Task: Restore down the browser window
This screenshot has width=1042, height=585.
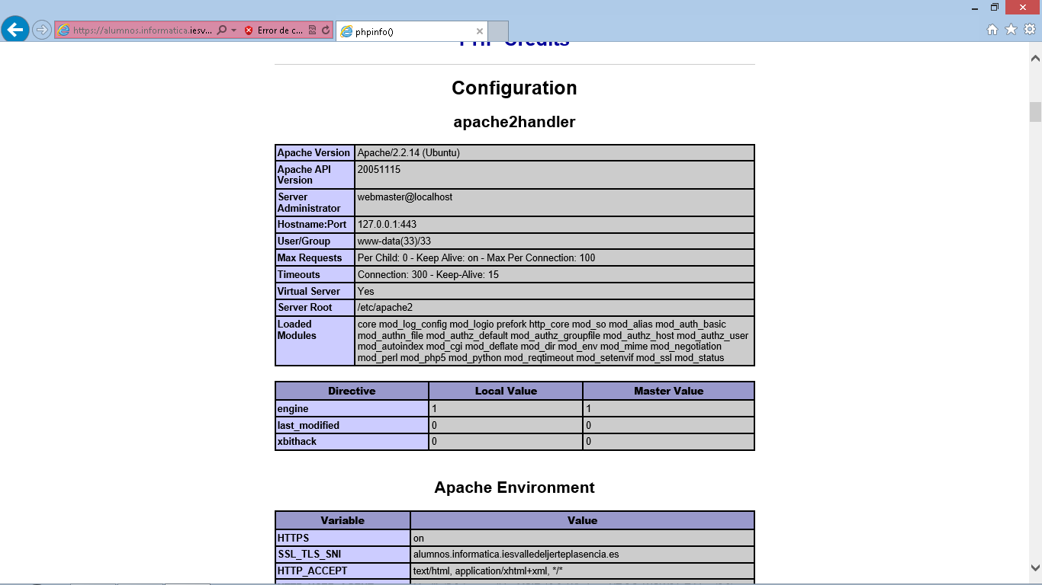Action: coord(994,7)
